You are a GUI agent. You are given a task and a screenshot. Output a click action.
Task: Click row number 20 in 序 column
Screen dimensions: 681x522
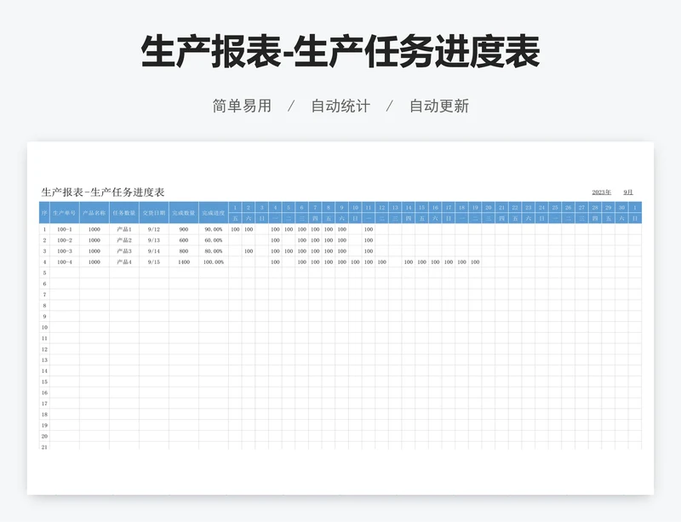pyautogui.click(x=44, y=436)
